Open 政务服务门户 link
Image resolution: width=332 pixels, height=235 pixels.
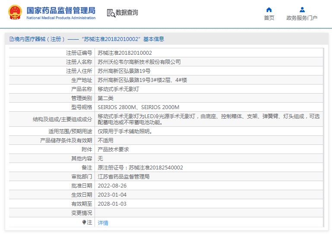(302, 18)
